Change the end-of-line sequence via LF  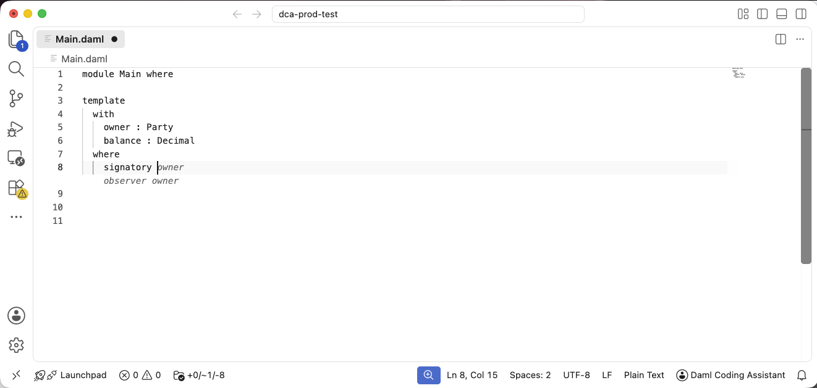pos(607,375)
